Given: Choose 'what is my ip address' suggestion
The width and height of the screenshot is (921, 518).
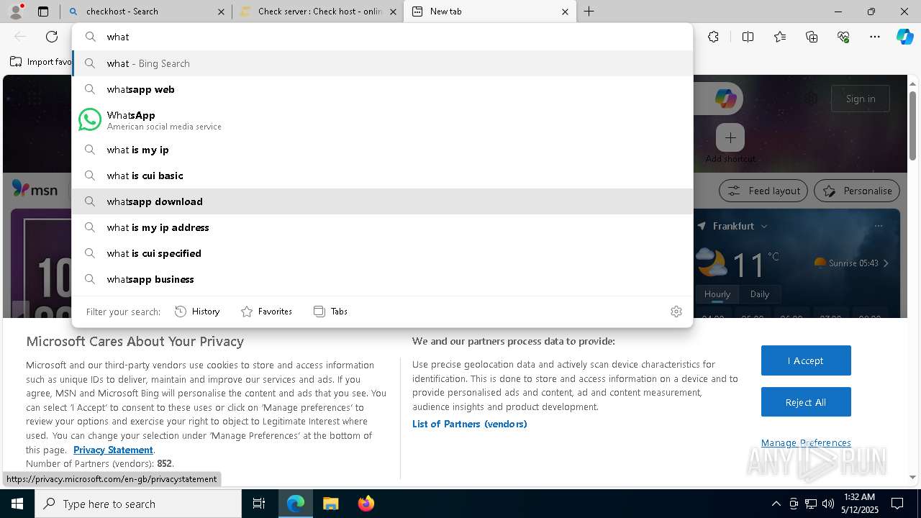Looking at the screenshot, I should click(382, 227).
